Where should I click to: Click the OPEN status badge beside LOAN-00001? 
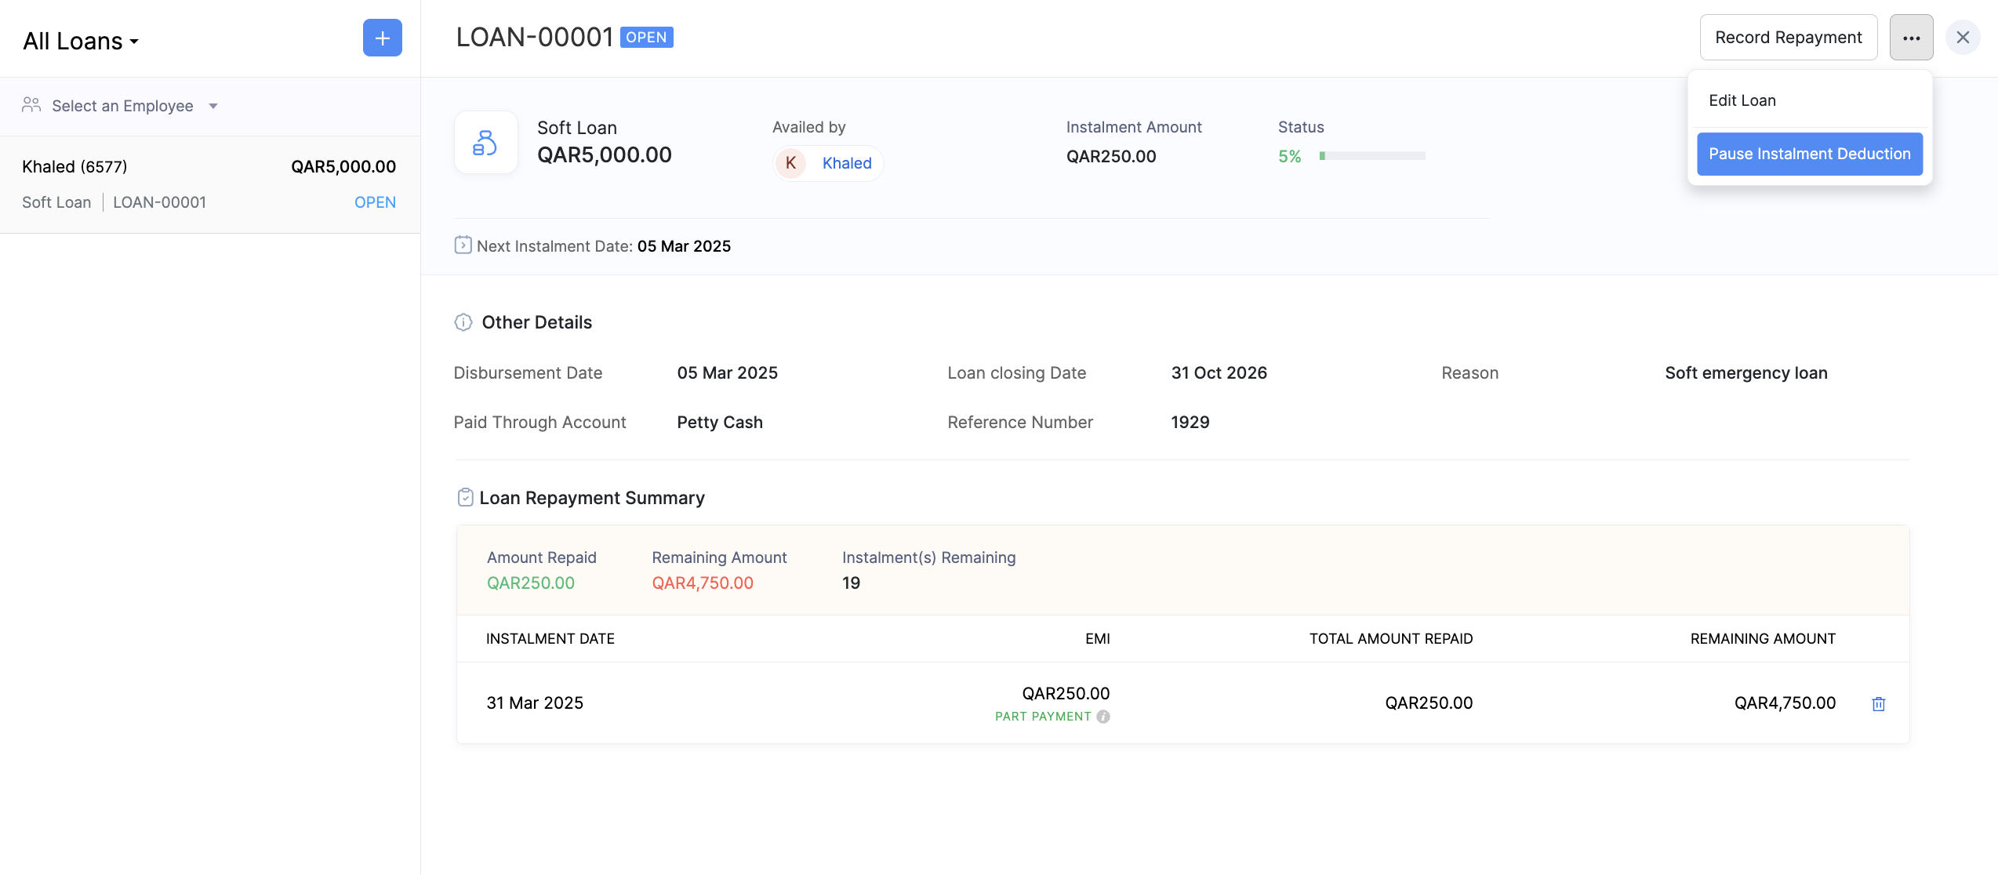click(x=646, y=38)
